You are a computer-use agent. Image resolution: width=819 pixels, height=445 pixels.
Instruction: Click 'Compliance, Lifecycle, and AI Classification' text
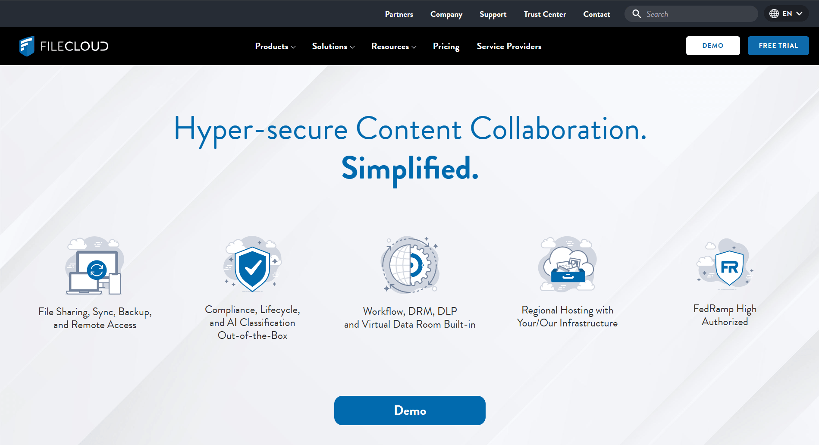click(252, 316)
